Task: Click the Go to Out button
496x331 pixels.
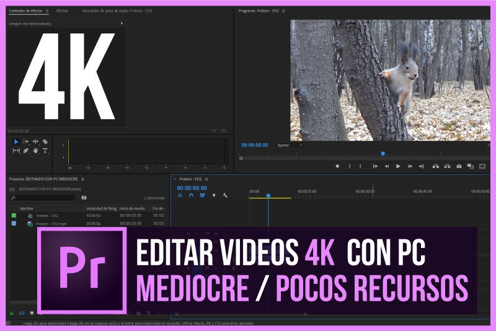Action: [x=421, y=166]
